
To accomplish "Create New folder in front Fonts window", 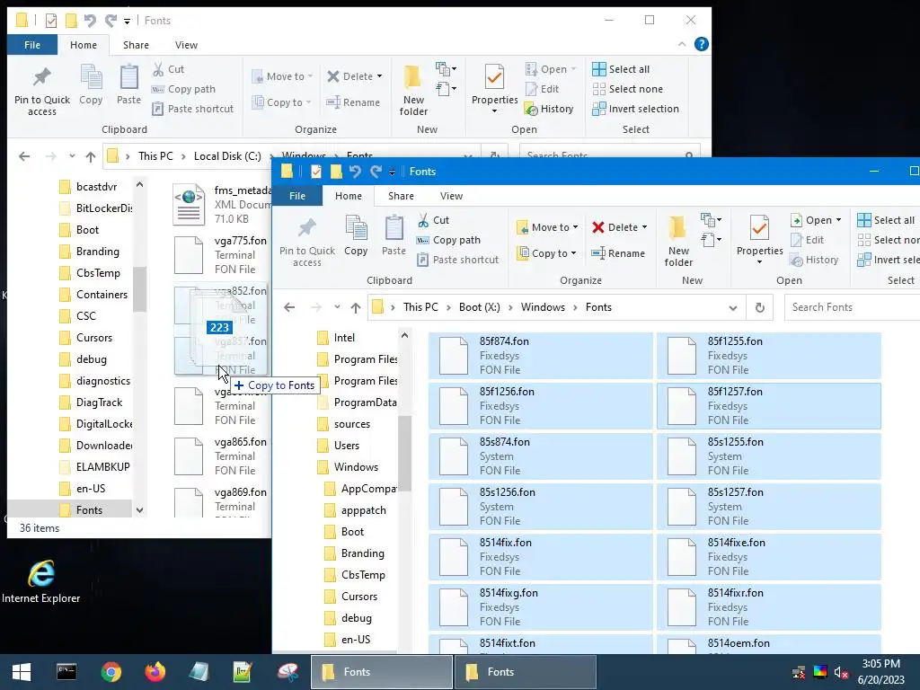I will click(678, 241).
